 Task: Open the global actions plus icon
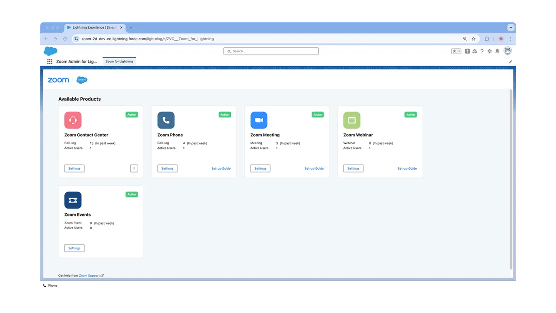468,51
